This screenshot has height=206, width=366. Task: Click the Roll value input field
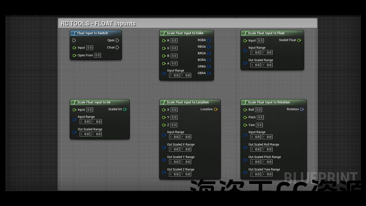[x=258, y=110]
